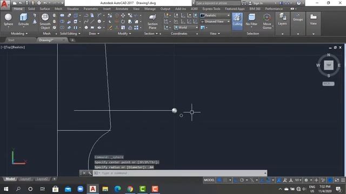Expand the Modeling panel
Viewport: 346px width, 194px height.
19,33
